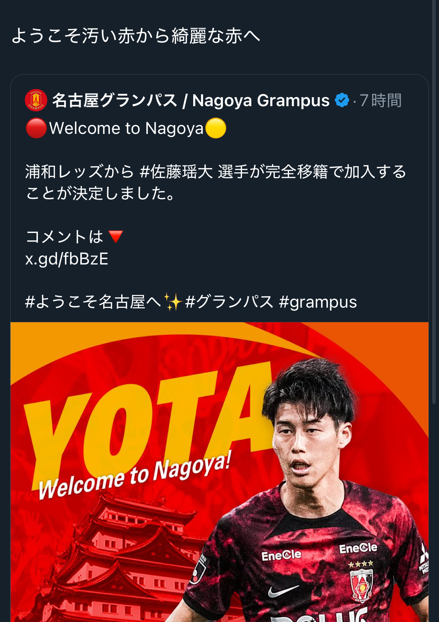Screen dimensions: 439x622
Task: Click the quoted tweet body about 浦和レッズ
Action: click(216, 182)
